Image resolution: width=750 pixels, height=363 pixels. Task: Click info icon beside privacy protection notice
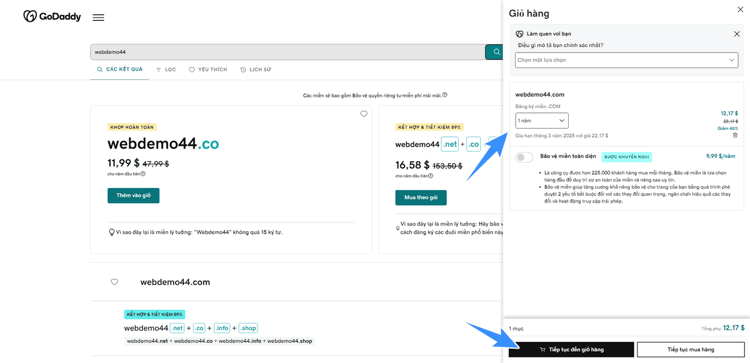click(445, 95)
